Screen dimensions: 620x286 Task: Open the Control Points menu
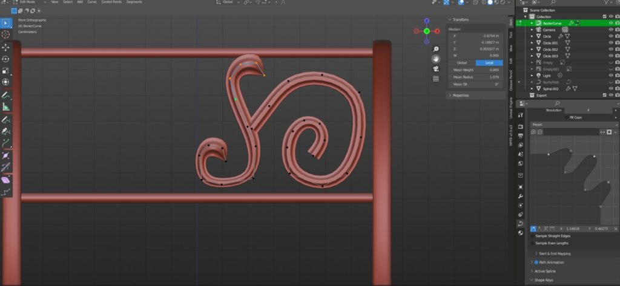pyautogui.click(x=111, y=2)
